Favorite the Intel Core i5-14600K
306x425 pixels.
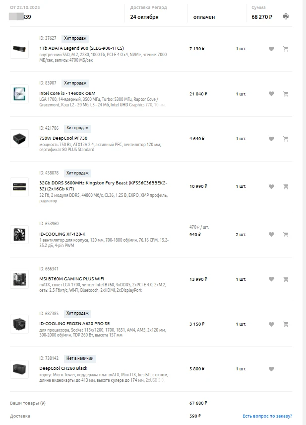271,93
